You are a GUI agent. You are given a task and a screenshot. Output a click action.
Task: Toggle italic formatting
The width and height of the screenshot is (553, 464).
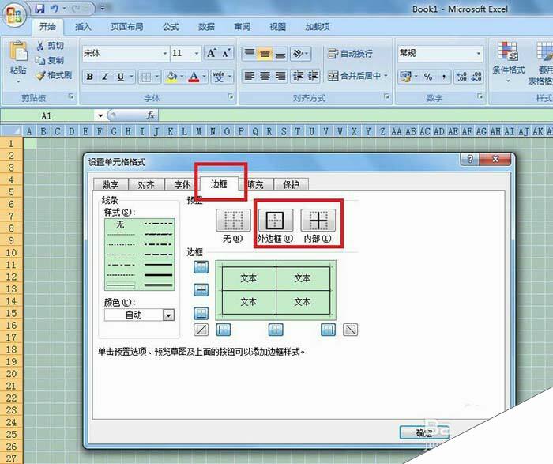(x=105, y=77)
